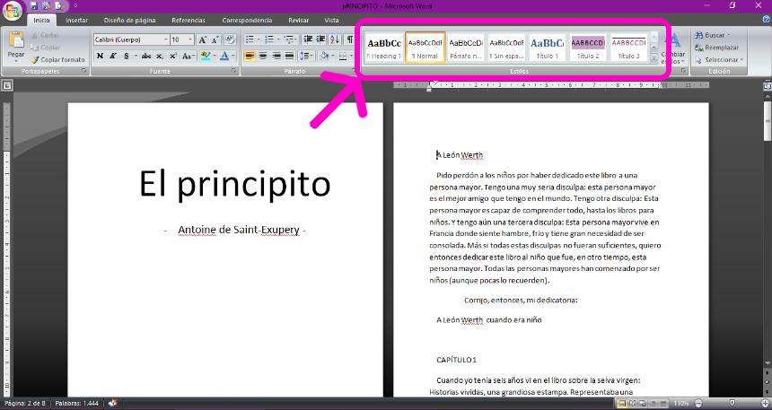Screen dimensions: 772x410
Task: Open Word help question mark icon
Action: tap(766, 20)
